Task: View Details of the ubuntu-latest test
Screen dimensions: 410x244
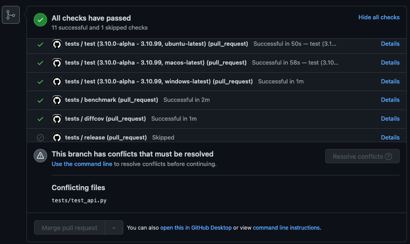Action: click(x=390, y=44)
